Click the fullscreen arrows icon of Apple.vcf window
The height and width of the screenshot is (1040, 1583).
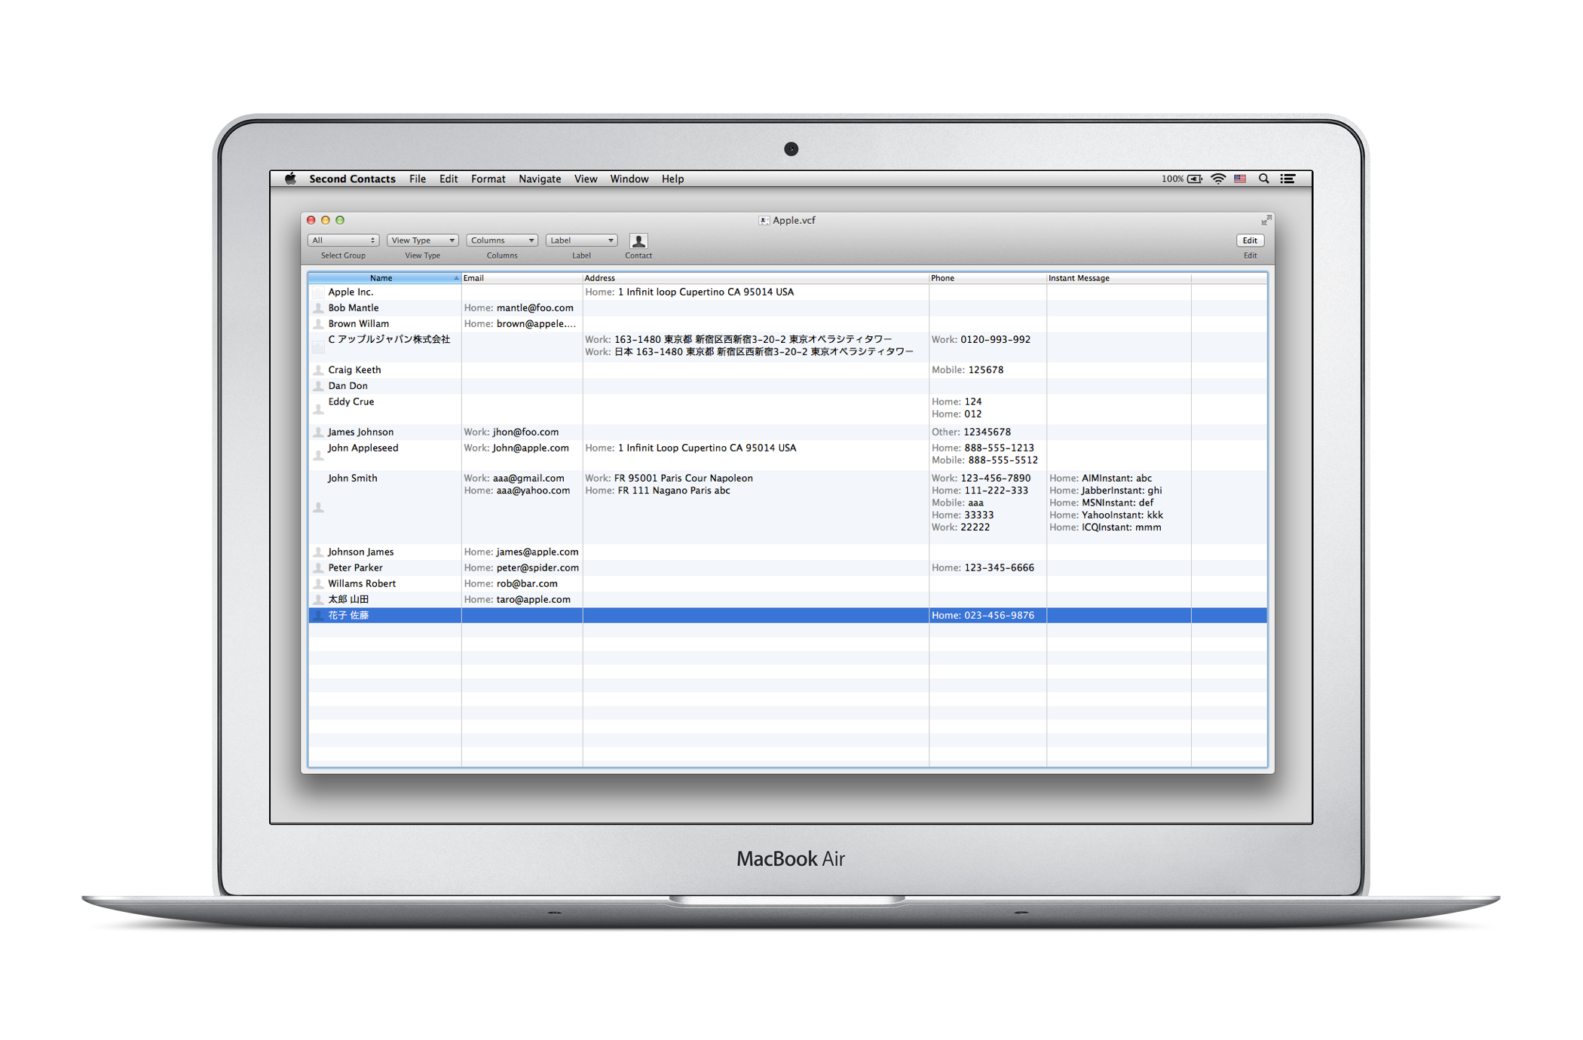pos(1266,220)
